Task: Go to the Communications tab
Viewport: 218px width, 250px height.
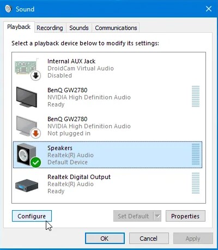Action: click(x=116, y=28)
